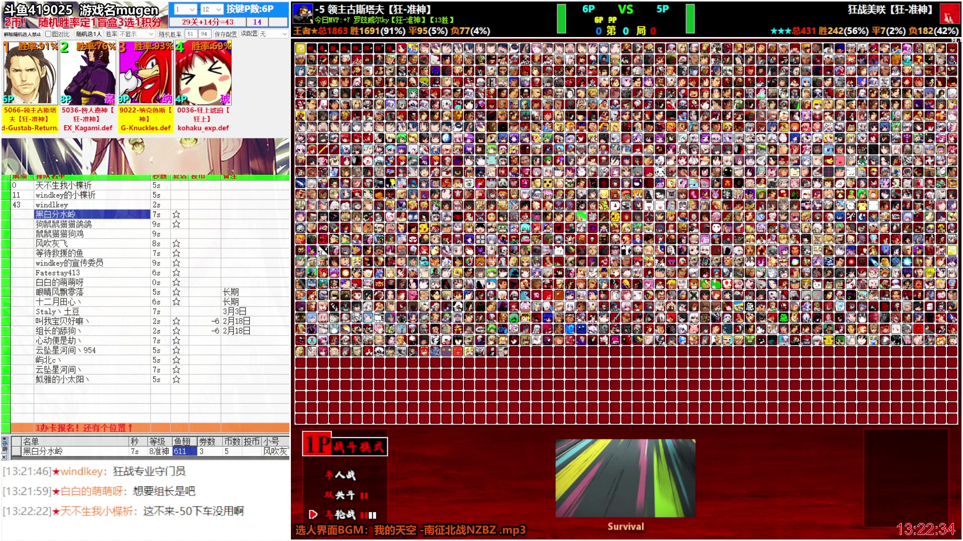Click the star icon in 姒雅的小太阳 row
The image size is (963, 541).
[176, 379]
